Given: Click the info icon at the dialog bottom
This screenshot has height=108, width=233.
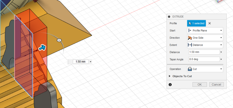Looking at the screenshot, I should tap(170, 85).
